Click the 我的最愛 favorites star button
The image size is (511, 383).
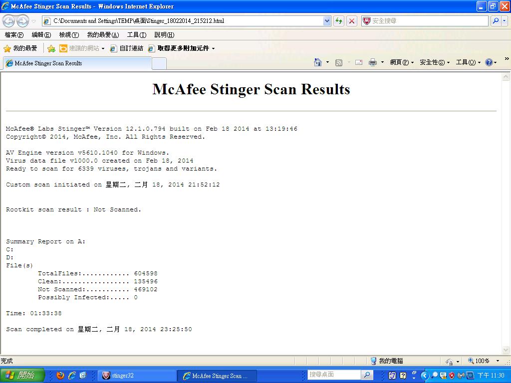click(x=20, y=48)
